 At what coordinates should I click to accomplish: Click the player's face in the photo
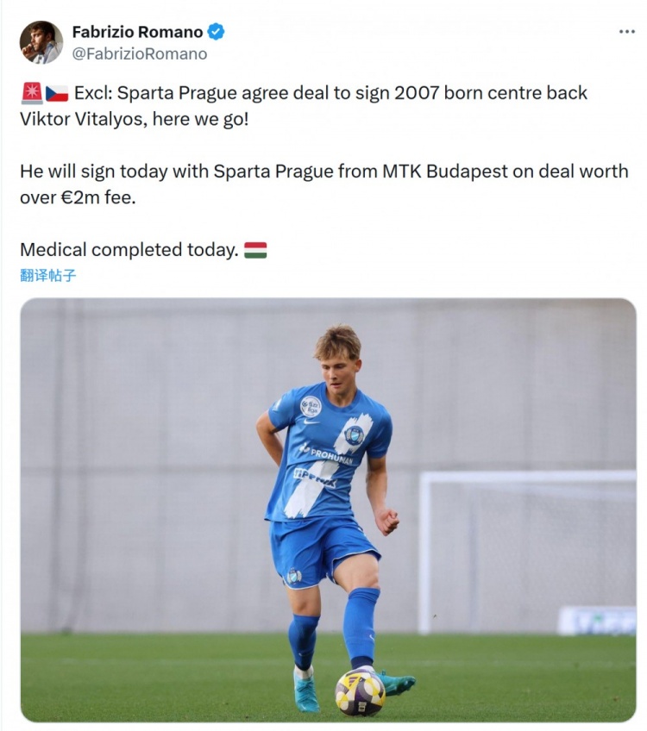[340, 368]
